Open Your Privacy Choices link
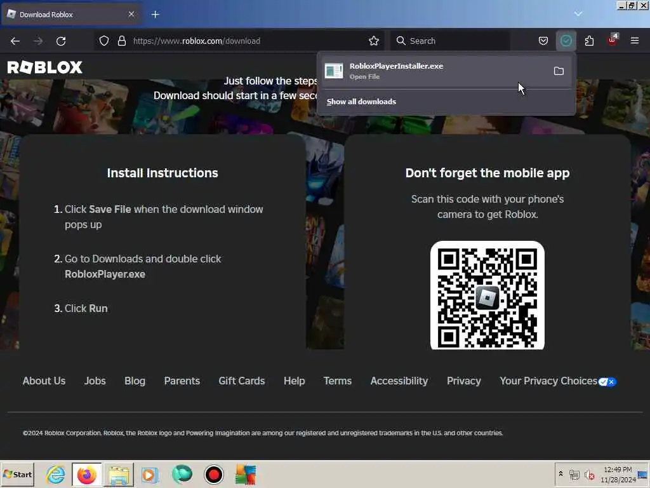The image size is (650, 488). (x=558, y=381)
